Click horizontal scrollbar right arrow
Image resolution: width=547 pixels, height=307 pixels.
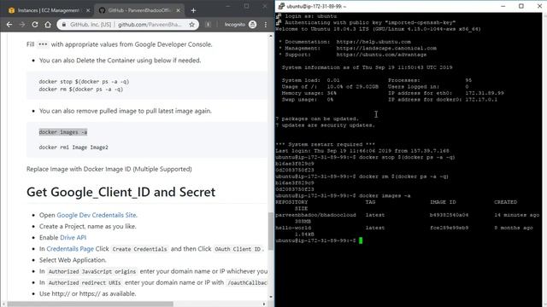coord(264,304)
